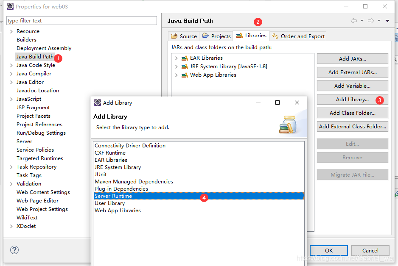Click the Add Library dialog title icon
This screenshot has width=398, height=266.
pos(98,103)
